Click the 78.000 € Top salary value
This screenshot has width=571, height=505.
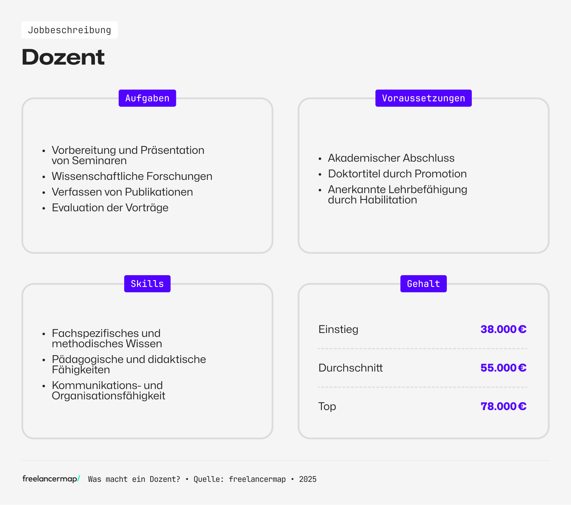click(x=503, y=406)
